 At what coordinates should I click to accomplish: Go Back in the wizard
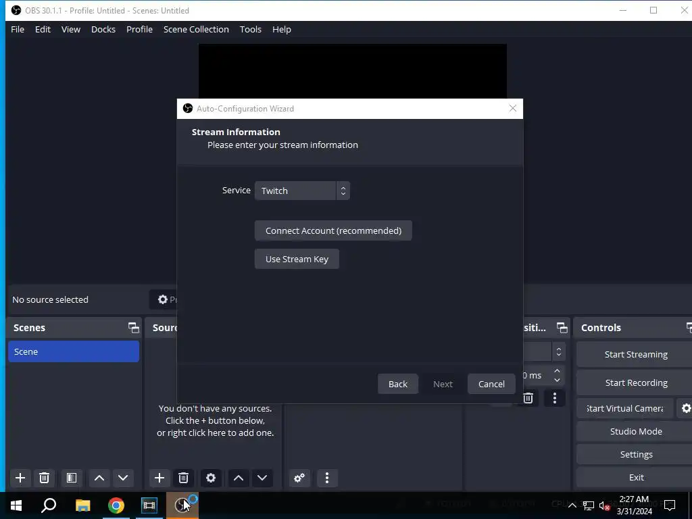[398, 384]
